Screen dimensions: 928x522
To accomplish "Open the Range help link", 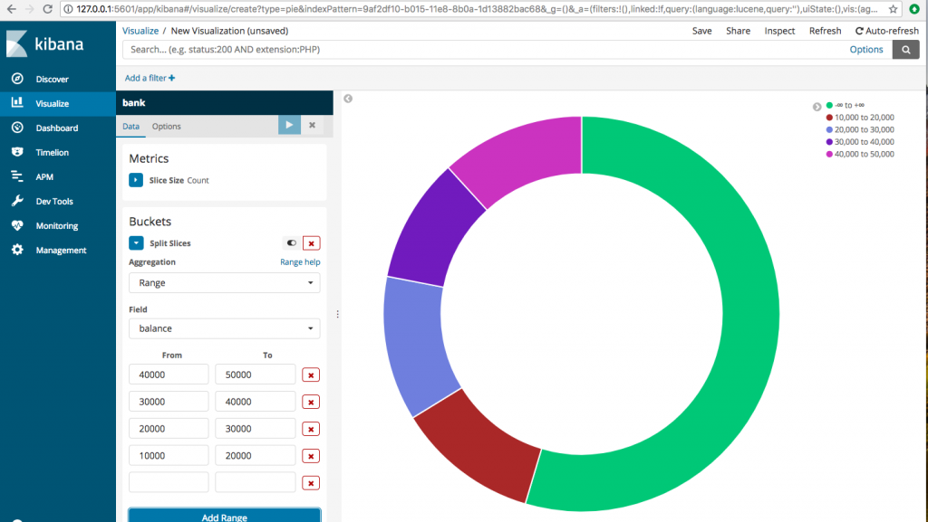I will point(300,262).
